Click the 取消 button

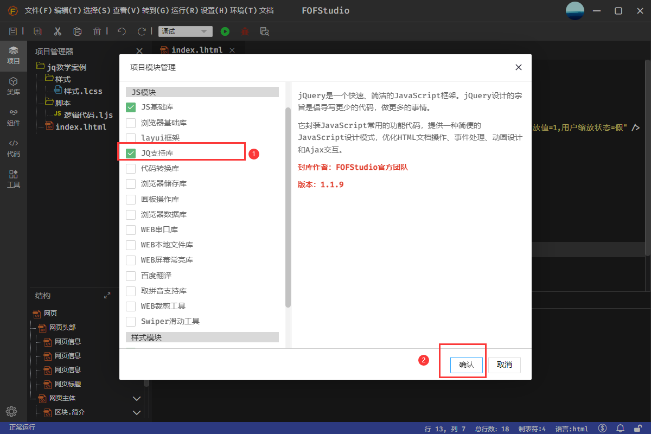pos(505,365)
